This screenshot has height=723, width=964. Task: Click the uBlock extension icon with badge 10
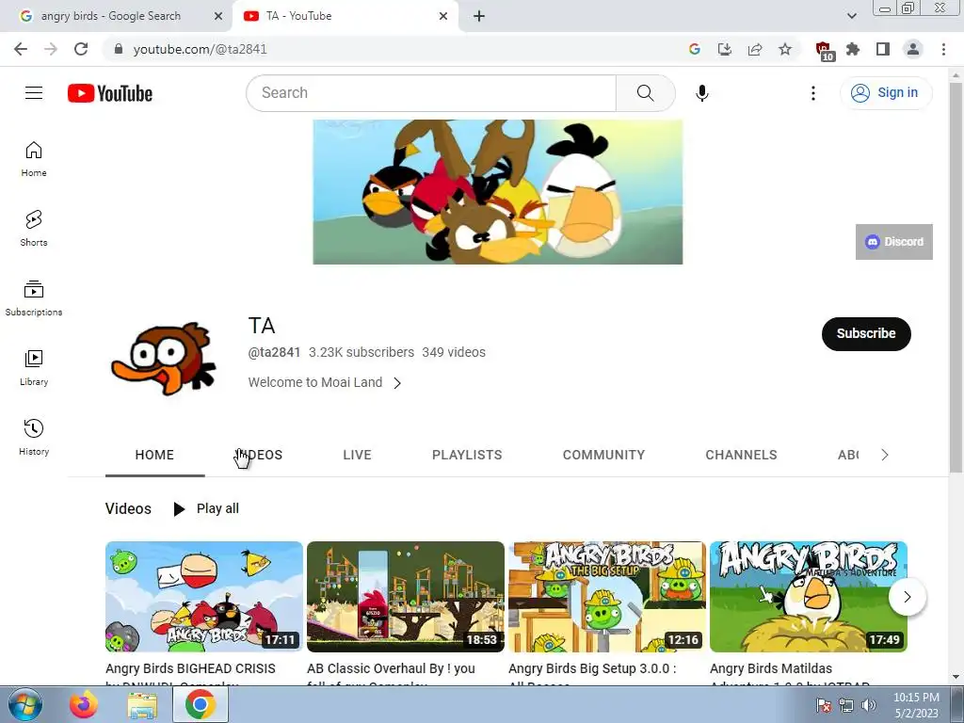point(824,51)
